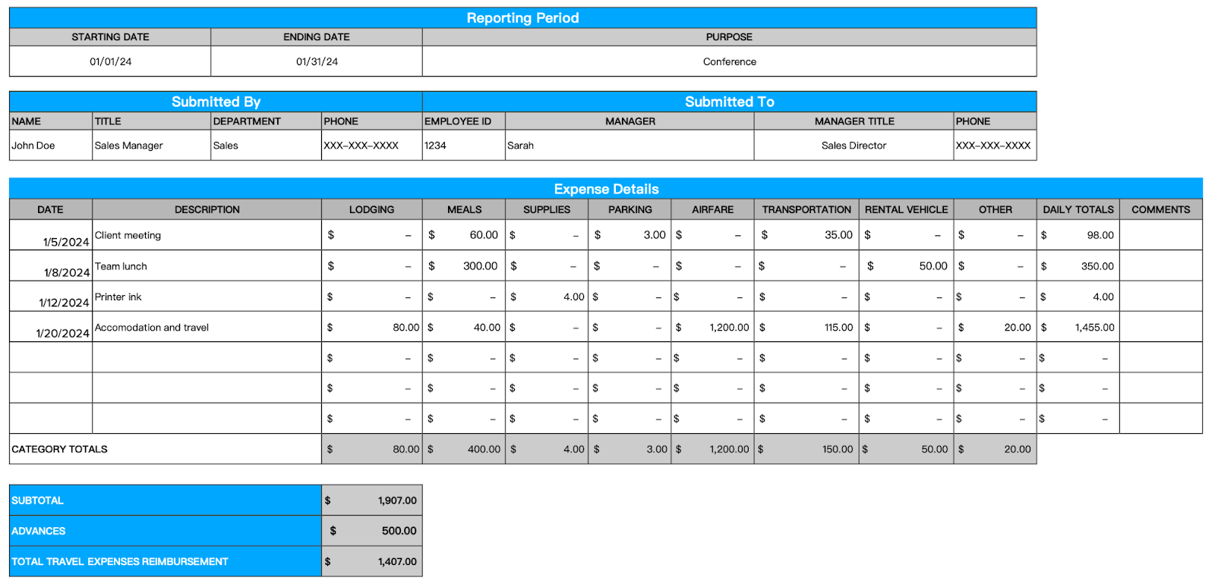
Task: Select the 300.00 meals amount
Action: pos(464,266)
